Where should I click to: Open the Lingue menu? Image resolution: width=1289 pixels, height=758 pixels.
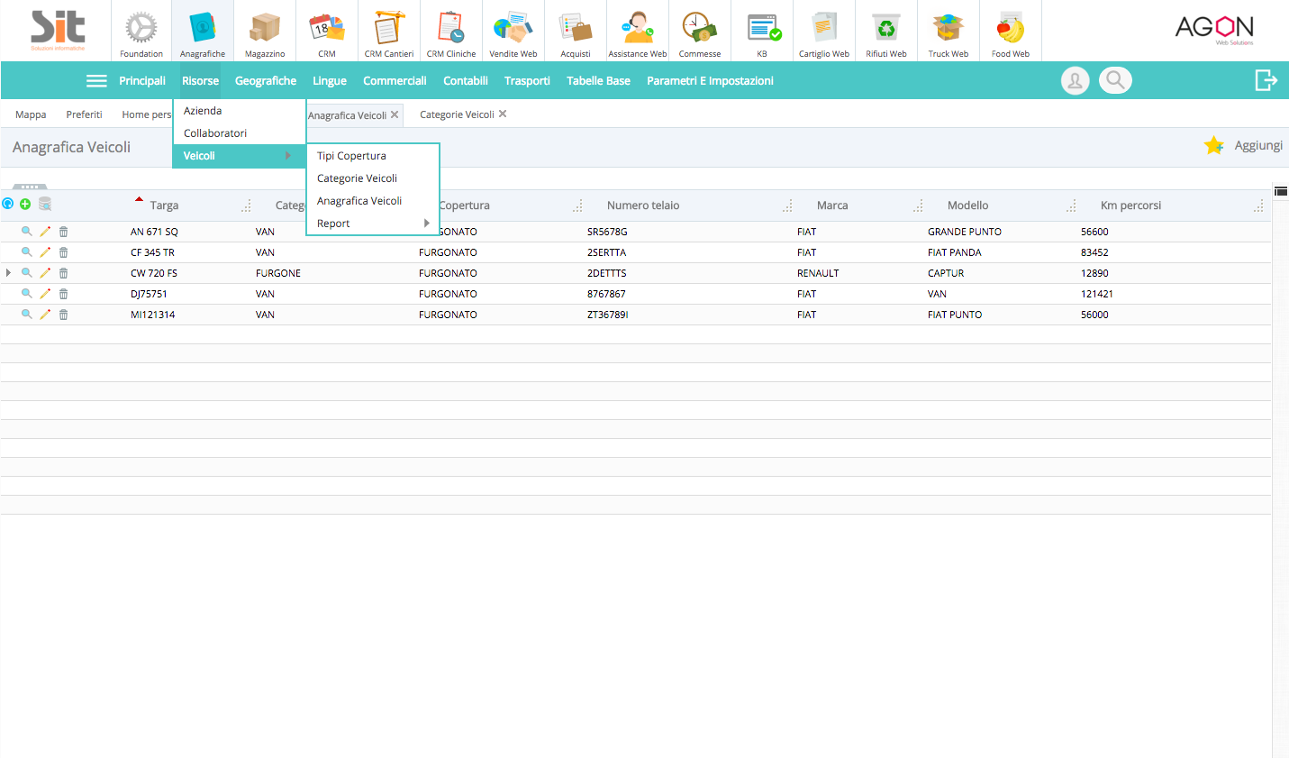pos(330,81)
